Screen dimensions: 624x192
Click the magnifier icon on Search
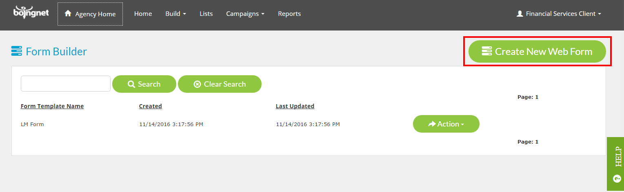[x=131, y=84]
